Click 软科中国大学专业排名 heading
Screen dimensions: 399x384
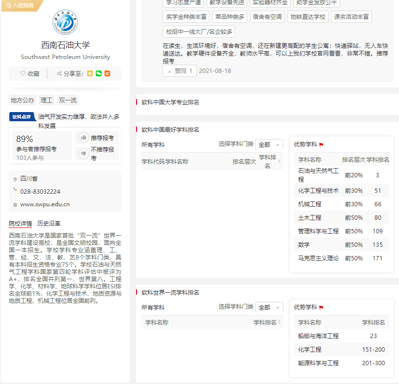(x=170, y=102)
